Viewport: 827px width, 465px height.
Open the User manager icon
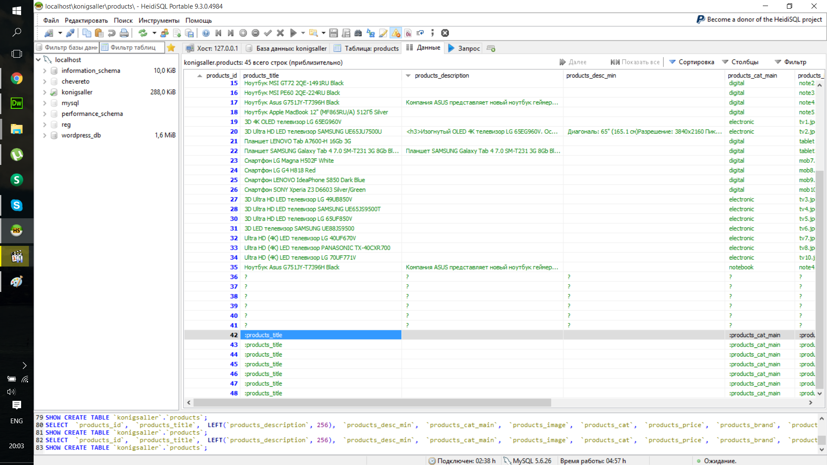(165, 33)
